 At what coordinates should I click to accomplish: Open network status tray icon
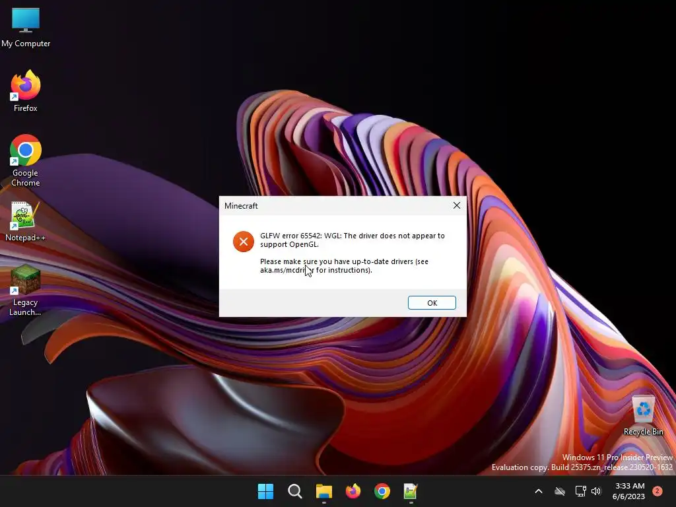coord(580,491)
